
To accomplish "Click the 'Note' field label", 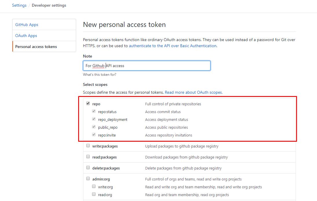I will pyautogui.click(x=87, y=56).
